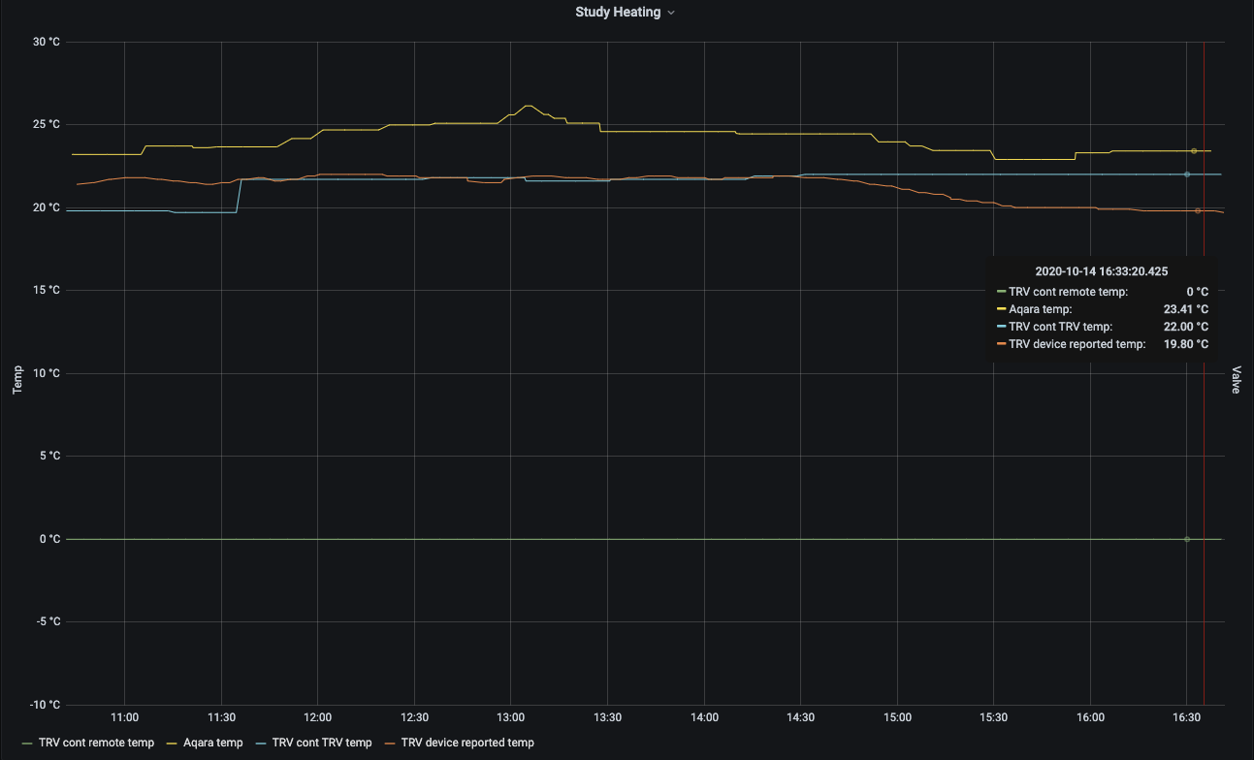Click the 13:00 time axis label
Viewport: 1254px width, 760px height.
click(510, 718)
